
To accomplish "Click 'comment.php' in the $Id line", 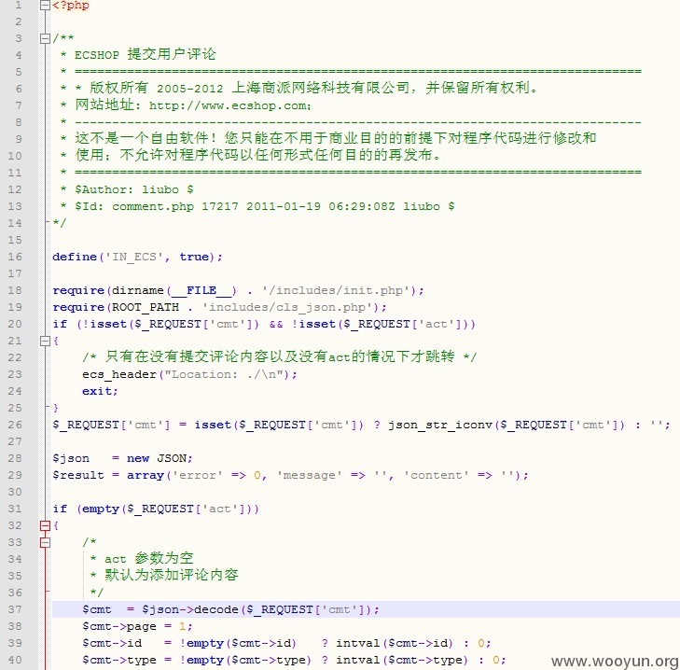I will point(153,206).
